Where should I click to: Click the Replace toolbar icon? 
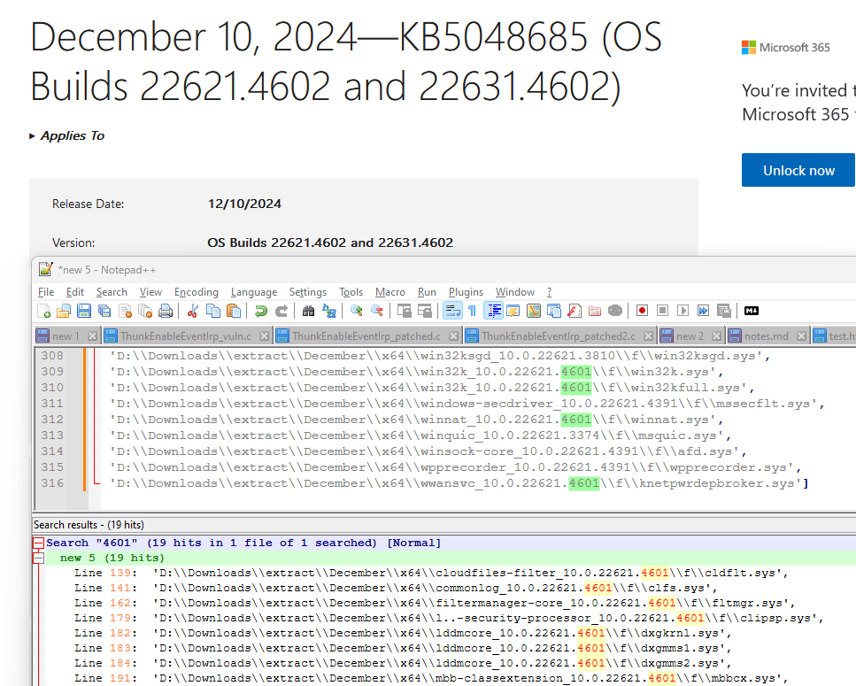(x=329, y=311)
